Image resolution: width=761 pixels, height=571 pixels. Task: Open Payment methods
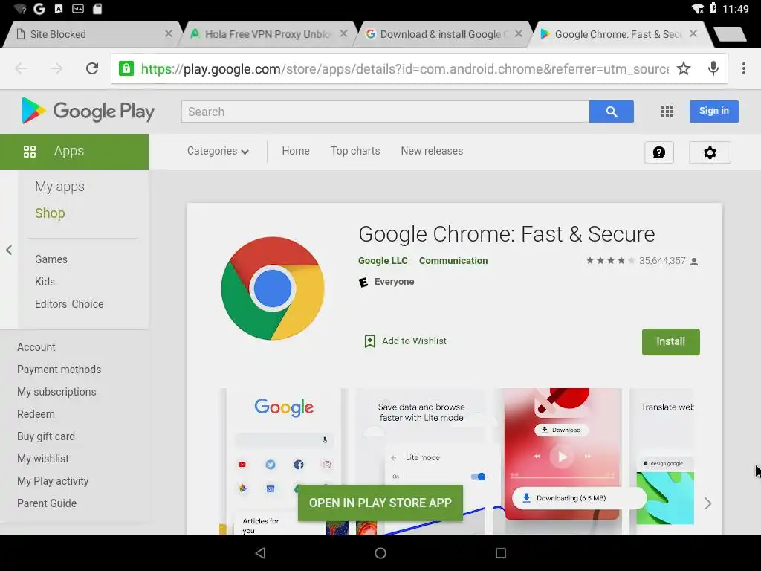[59, 370]
